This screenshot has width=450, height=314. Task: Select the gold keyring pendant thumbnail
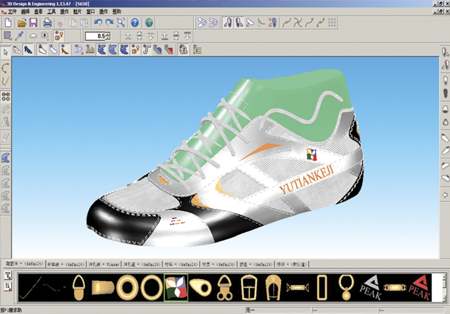[346, 287]
